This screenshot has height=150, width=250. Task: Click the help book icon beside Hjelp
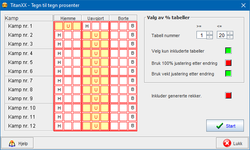(12, 143)
